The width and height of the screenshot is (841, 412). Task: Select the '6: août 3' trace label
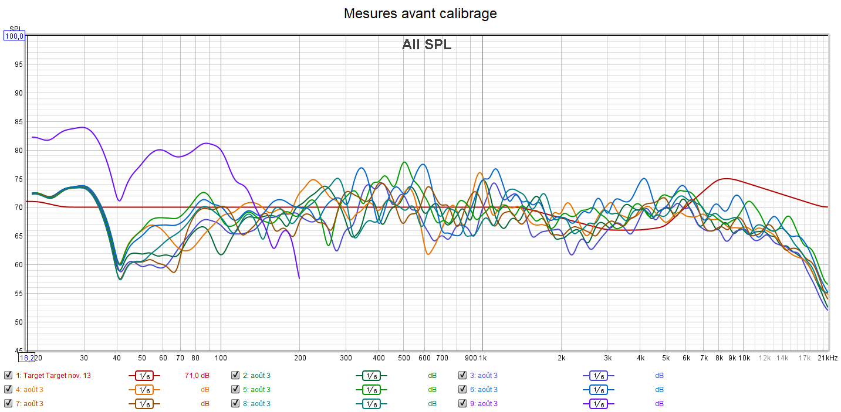pos(484,390)
